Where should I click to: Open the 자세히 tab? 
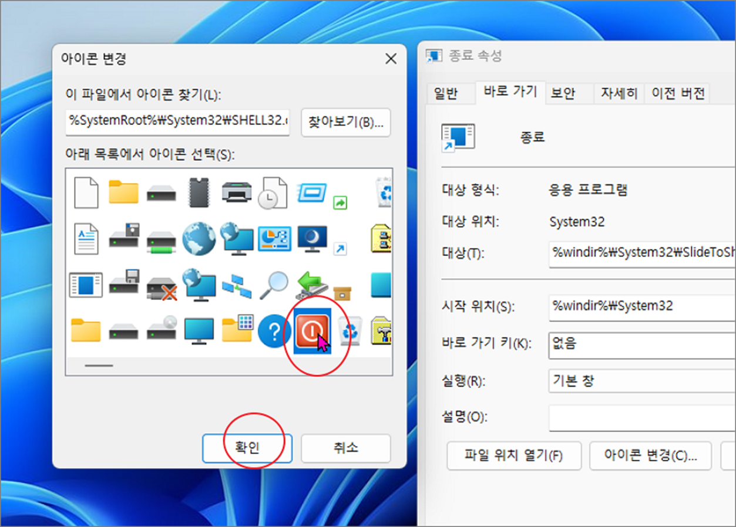point(619,93)
